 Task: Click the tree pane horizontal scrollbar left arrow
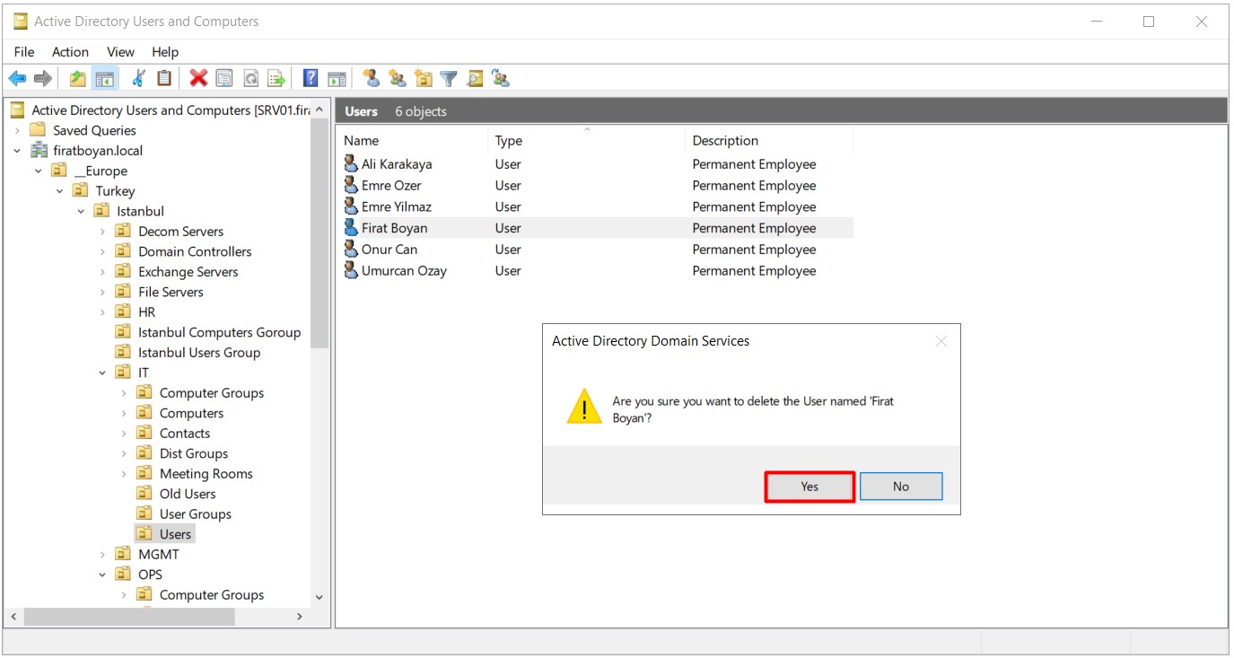(13, 617)
